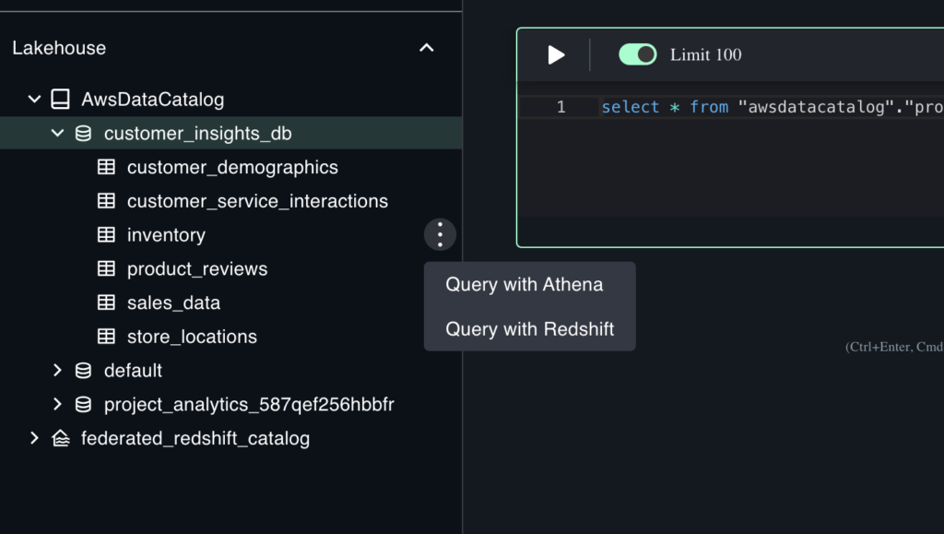Click the inventory table icon
Image resolution: width=944 pixels, height=534 pixels.
point(106,235)
